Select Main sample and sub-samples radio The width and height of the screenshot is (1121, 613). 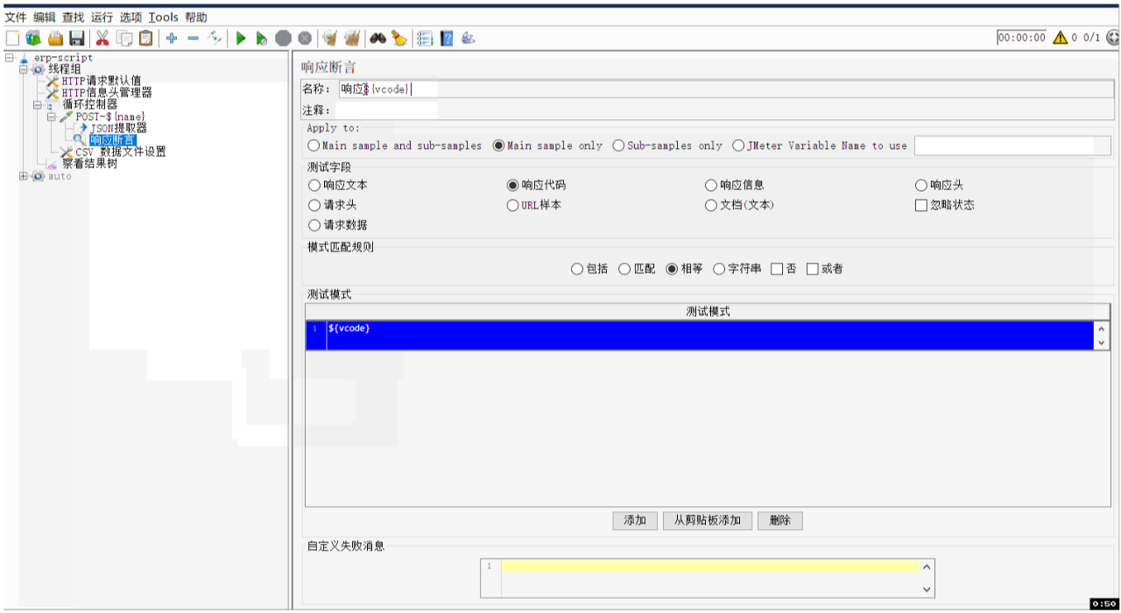[x=314, y=145]
